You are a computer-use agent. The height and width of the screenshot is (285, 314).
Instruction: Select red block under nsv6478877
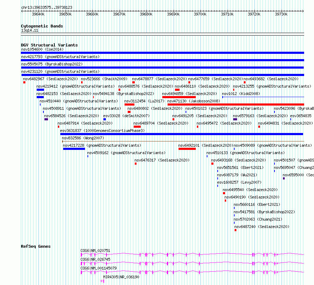tap(133, 82)
